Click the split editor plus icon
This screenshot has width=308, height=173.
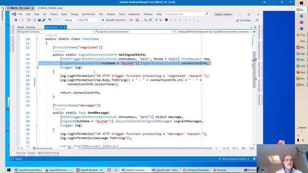pyautogui.click(x=255, y=32)
